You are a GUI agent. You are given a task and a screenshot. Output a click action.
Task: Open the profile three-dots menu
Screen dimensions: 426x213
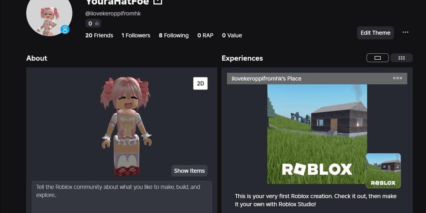tap(405, 32)
